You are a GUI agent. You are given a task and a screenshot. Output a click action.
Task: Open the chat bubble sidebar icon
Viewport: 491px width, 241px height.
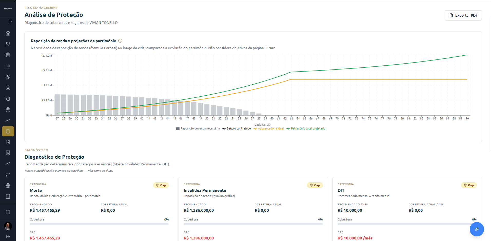(8, 212)
